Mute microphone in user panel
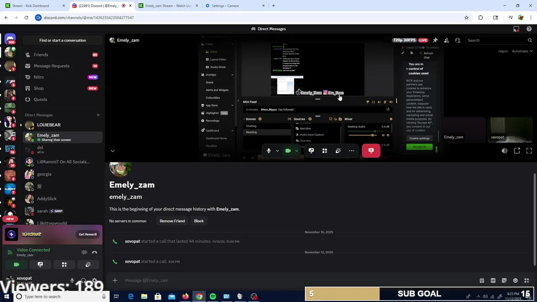Viewport: 537px width, 302px height. [x=72, y=281]
